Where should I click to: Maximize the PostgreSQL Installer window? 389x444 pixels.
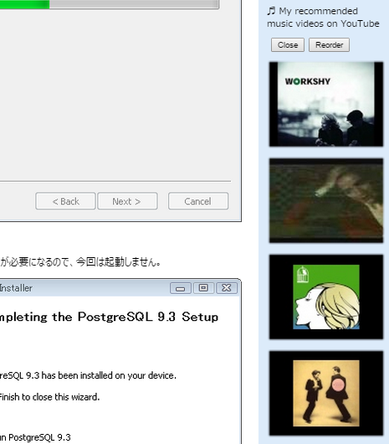[x=203, y=288]
